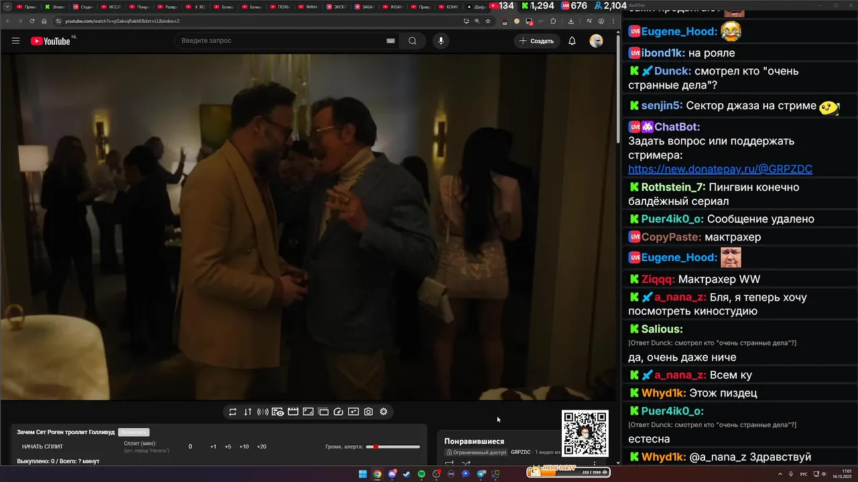Toggle loop for the Понравившиеся playlist

(x=450, y=463)
